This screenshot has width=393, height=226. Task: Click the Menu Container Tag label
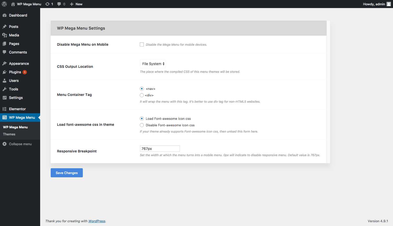(x=74, y=95)
